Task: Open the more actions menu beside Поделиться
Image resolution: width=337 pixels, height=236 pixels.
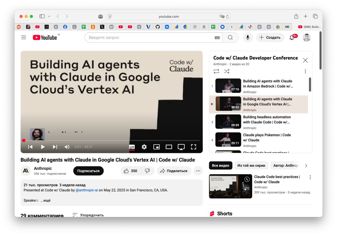Action: point(198,171)
